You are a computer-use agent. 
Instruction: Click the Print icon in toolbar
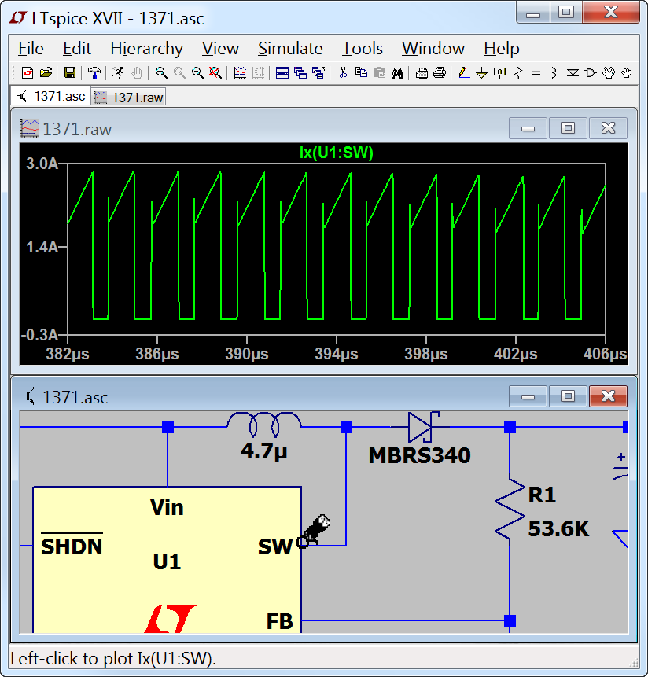439,73
